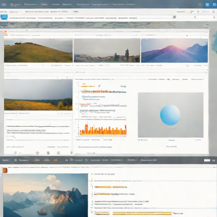Click the blue chat bubble icon near the top left
The image size is (217, 217).
tap(4, 17)
